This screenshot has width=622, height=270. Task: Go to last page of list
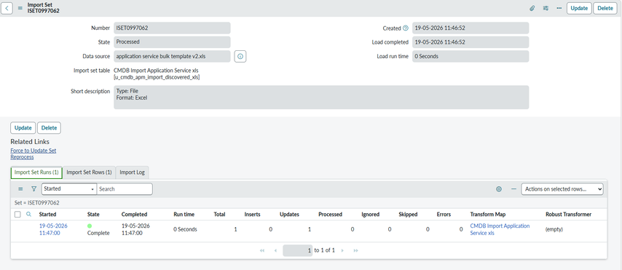356,250
